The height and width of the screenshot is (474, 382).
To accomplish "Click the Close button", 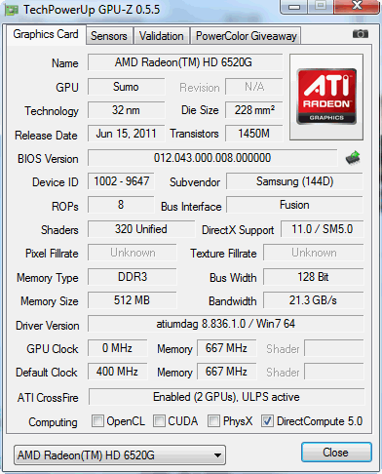I will [x=336, y=453].
